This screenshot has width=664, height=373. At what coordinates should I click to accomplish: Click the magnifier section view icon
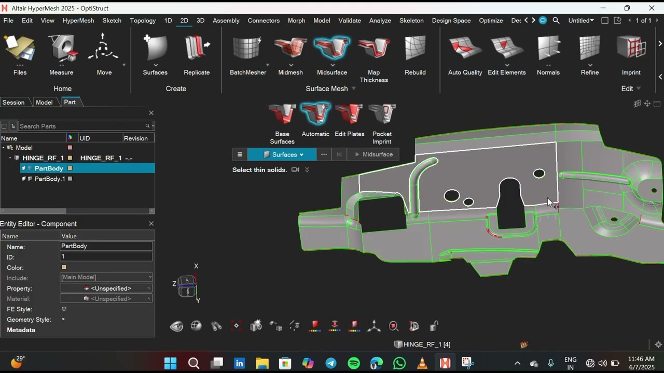pyautogui.click(x=394, y=326)
